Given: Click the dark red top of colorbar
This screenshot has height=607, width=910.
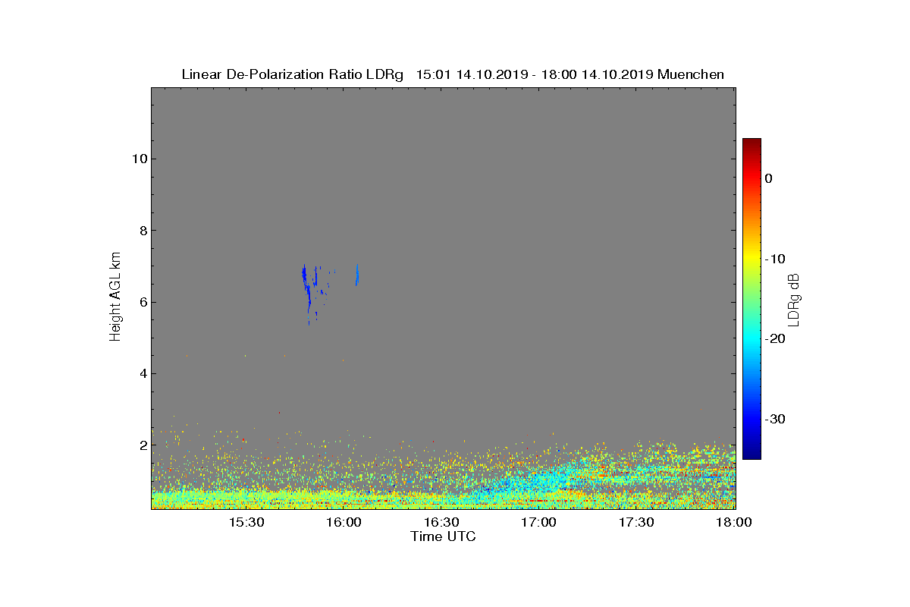Looking at the screenshot, I should tap(752, 143).
